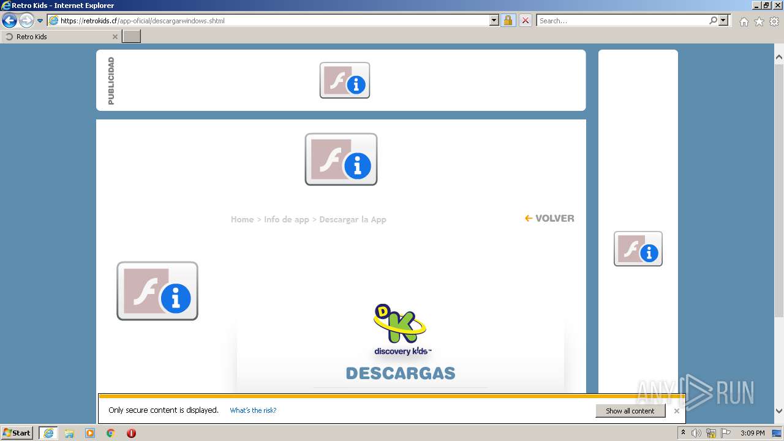Click Flash placeholder in left content area
This screenshot has height=441, width=784.
coord(157,291)
